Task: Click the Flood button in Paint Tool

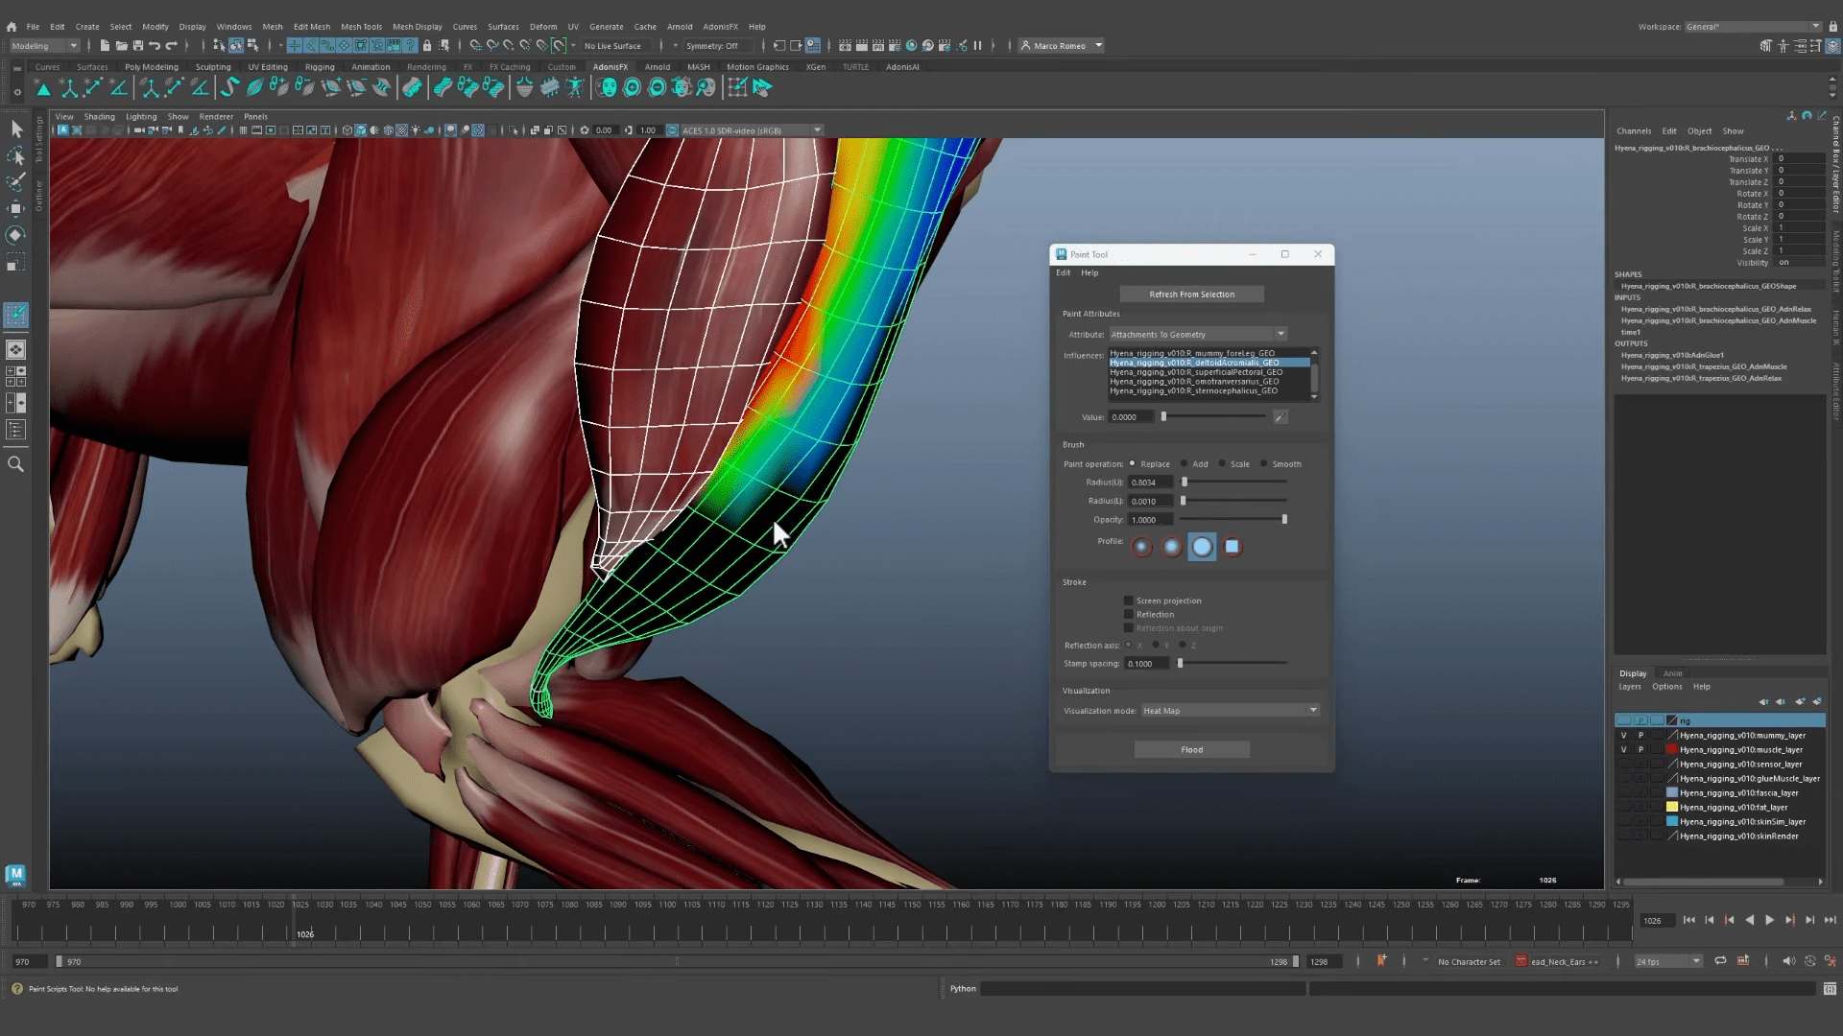Action: (1191, 749)
